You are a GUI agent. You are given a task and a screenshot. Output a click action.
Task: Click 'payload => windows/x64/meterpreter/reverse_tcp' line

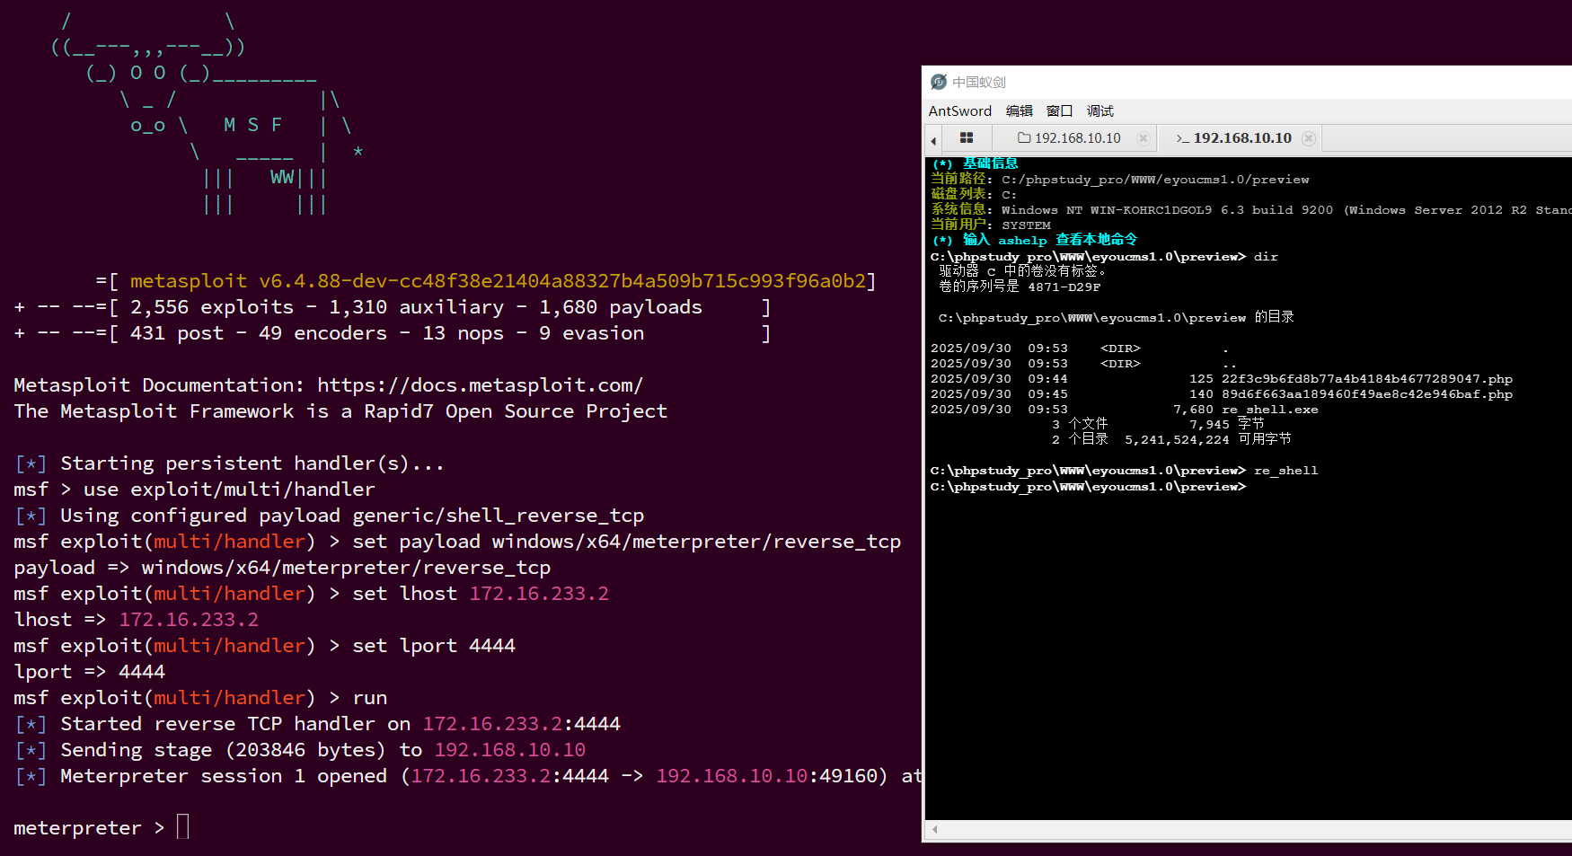tap(282, 567)
